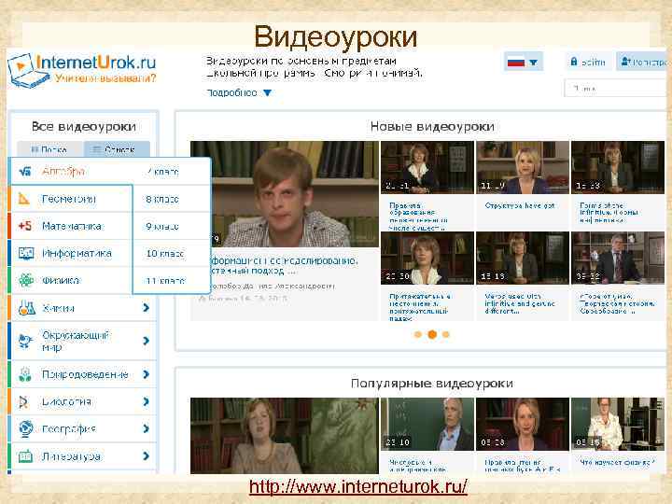
Task: Select the active middle carousel dot
Action: [x=432, y=335]
